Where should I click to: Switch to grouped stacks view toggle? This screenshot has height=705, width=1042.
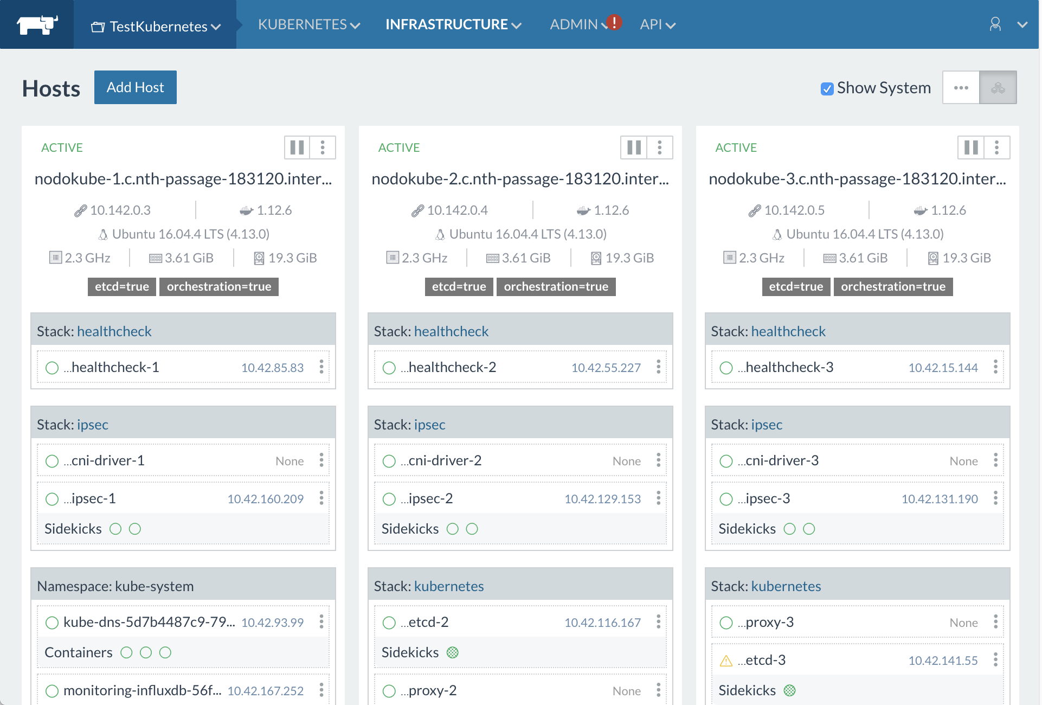point(998,87)
